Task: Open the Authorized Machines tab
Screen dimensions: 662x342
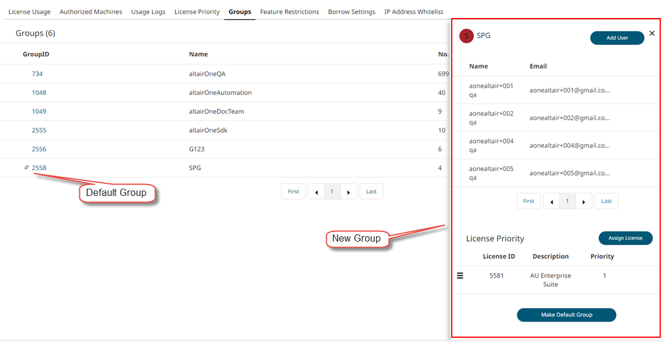Action: (91, 11)
